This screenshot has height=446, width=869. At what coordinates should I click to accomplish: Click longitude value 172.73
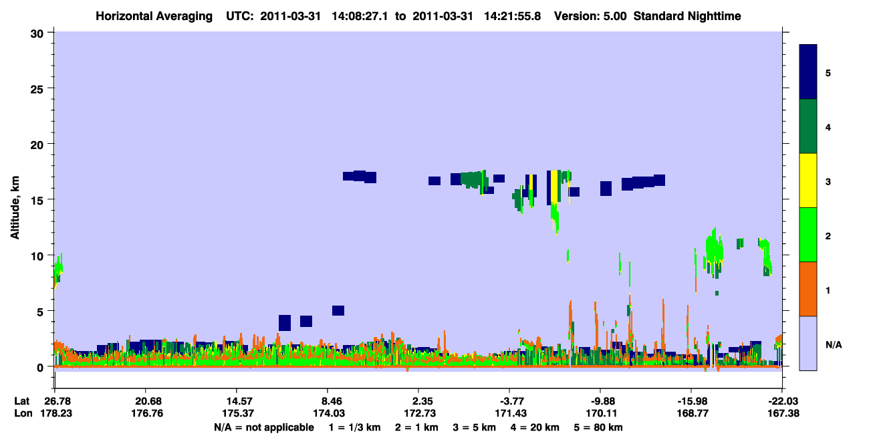click(418, 413)
